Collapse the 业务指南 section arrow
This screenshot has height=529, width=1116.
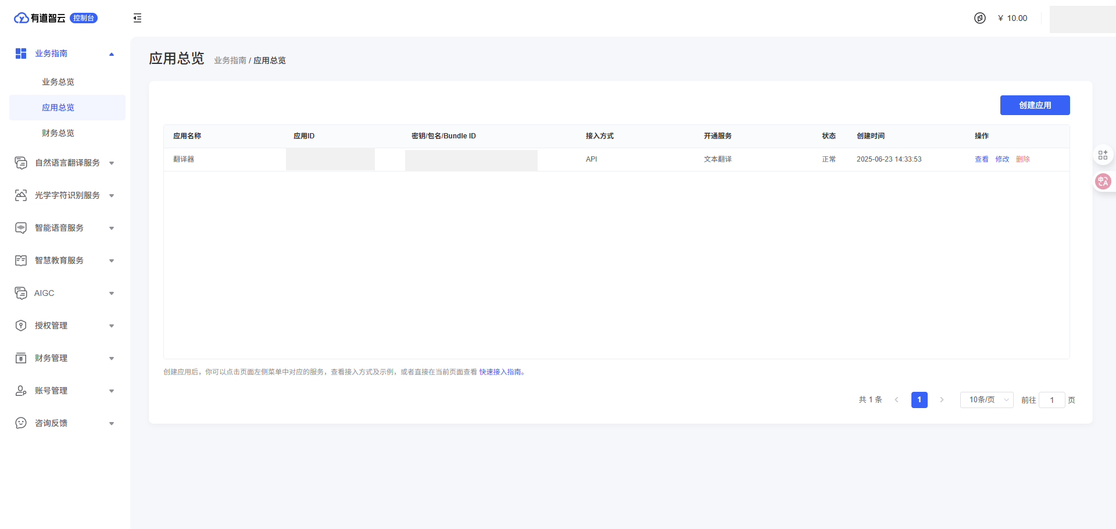coord(112,54)
